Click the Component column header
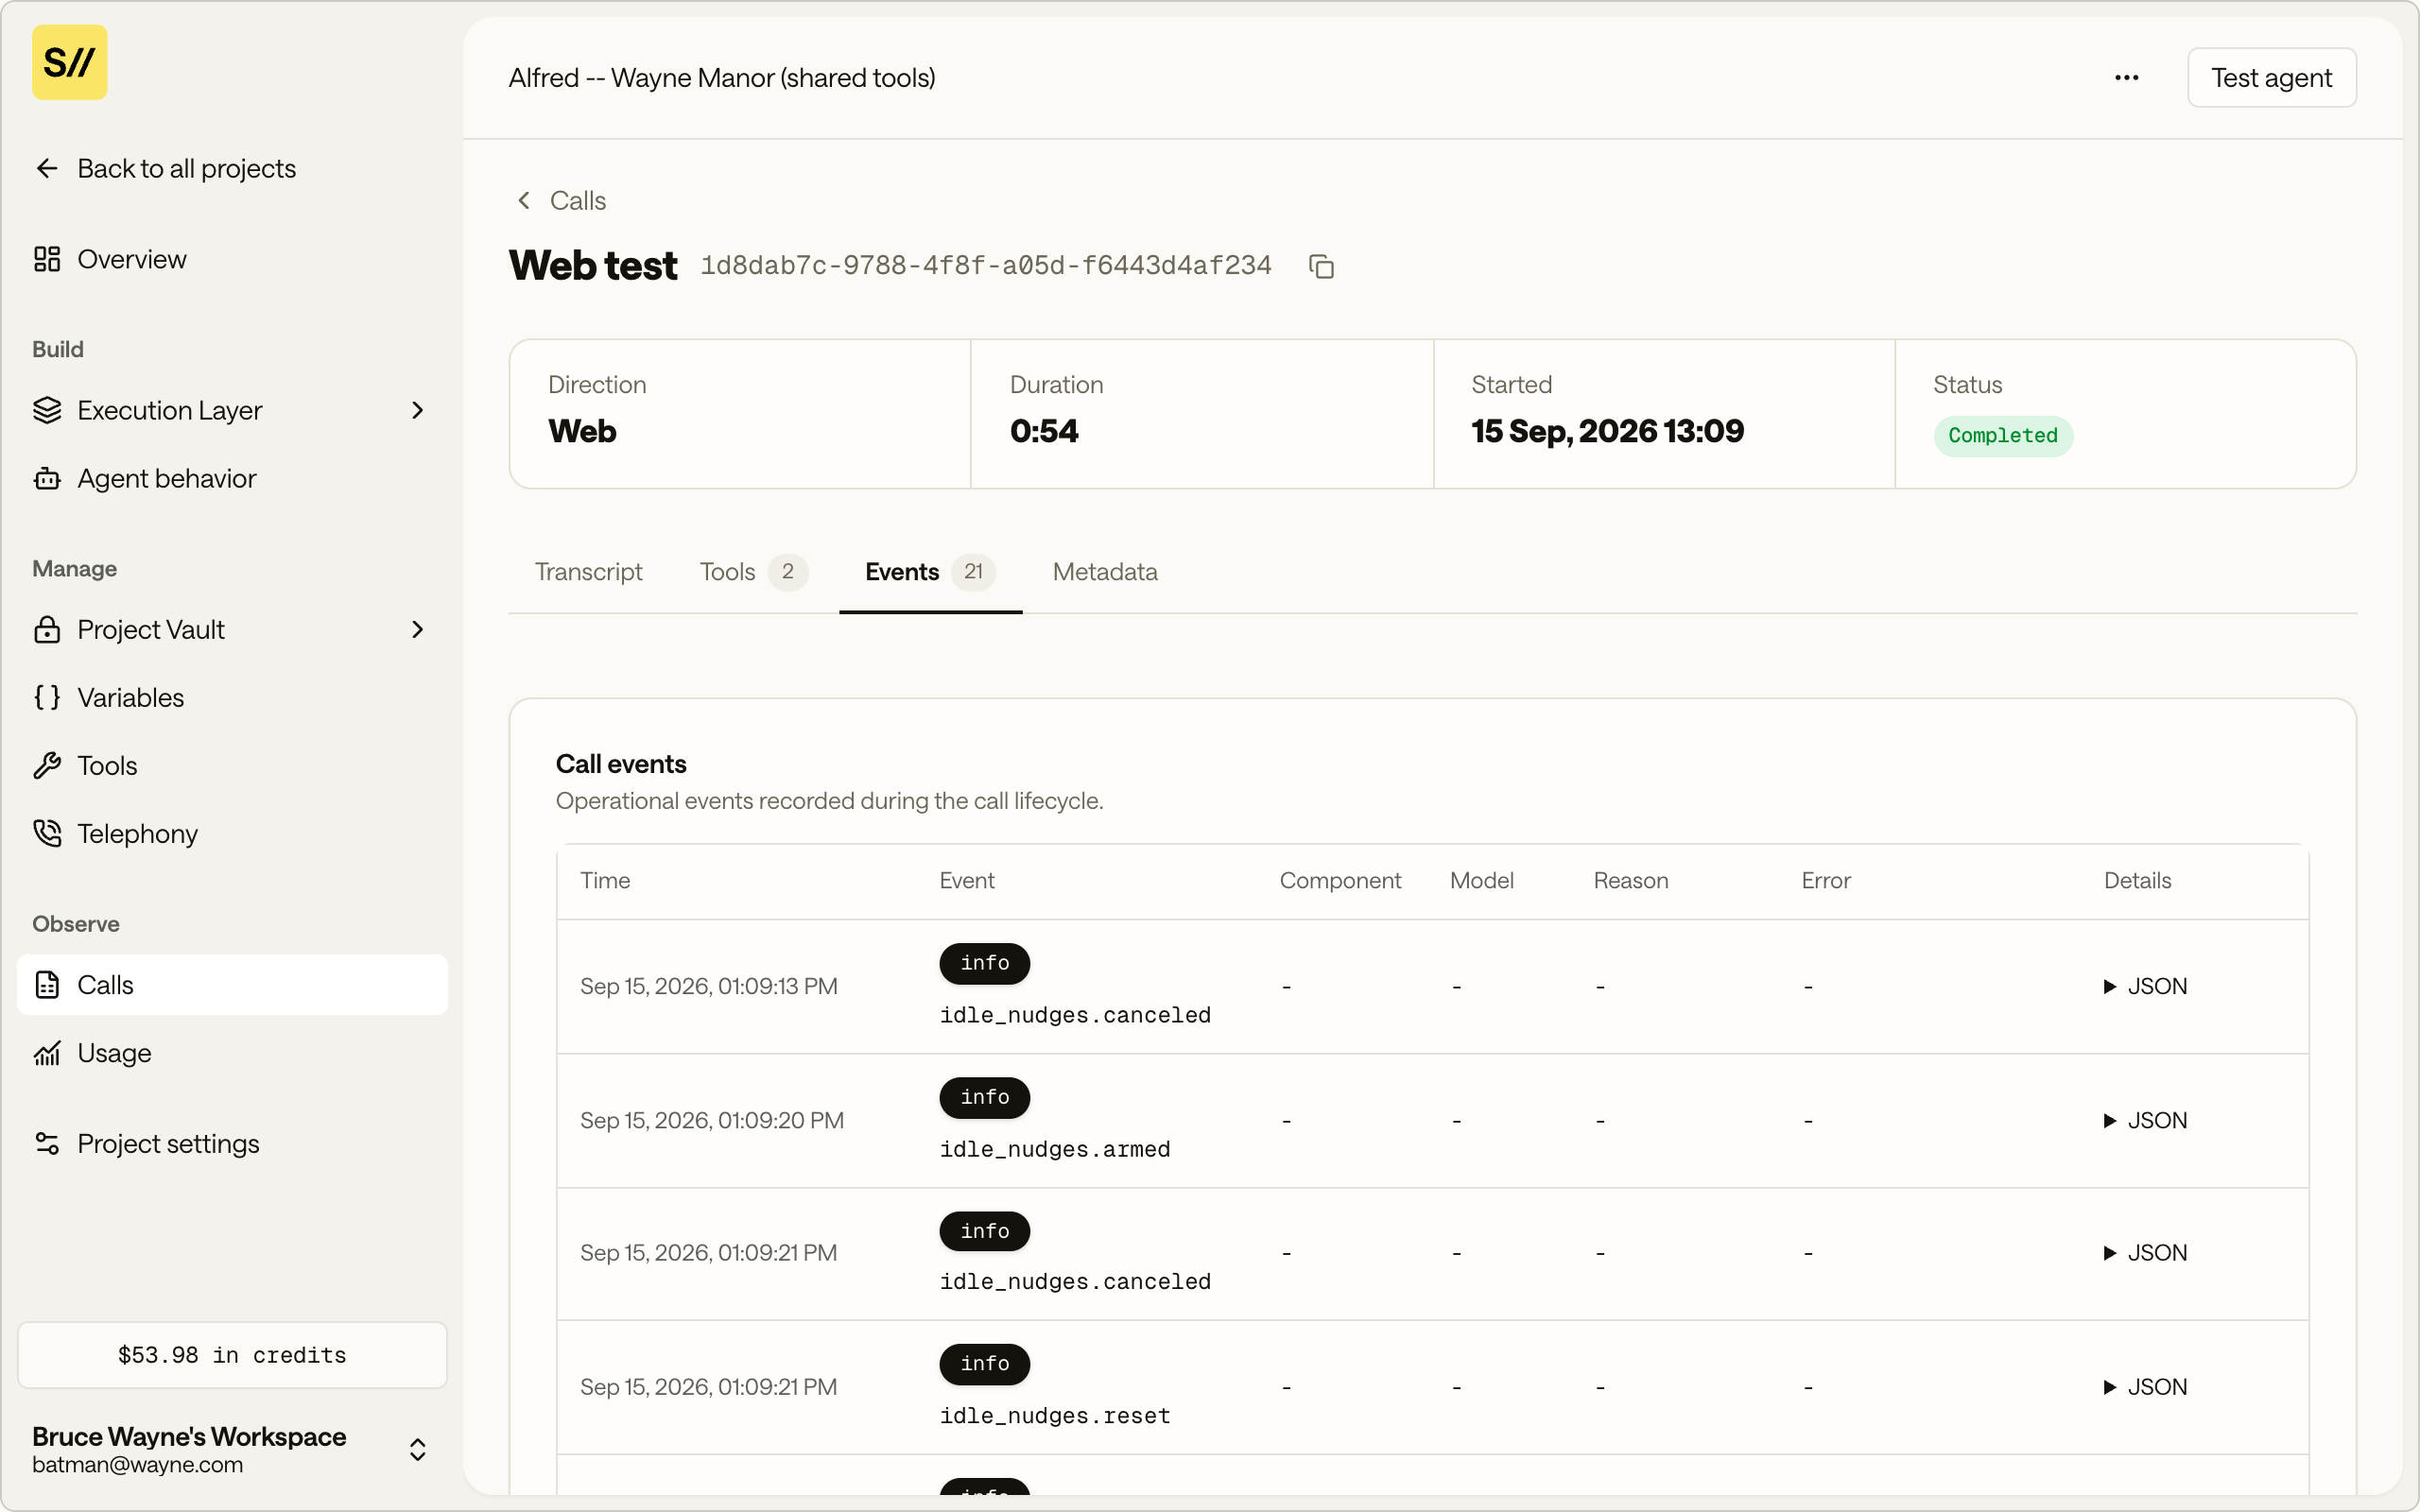Viewport: 2420px width, 1512px height. click(1340, 880)
